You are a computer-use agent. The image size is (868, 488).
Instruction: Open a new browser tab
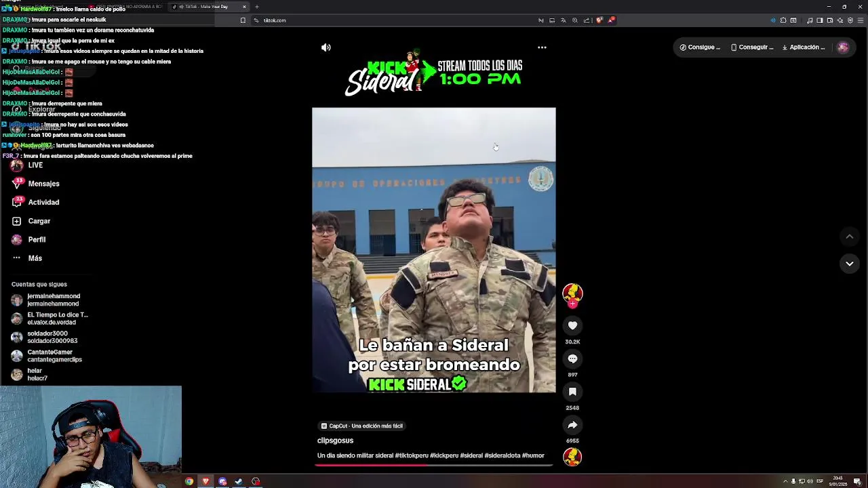tap(257, 7)
